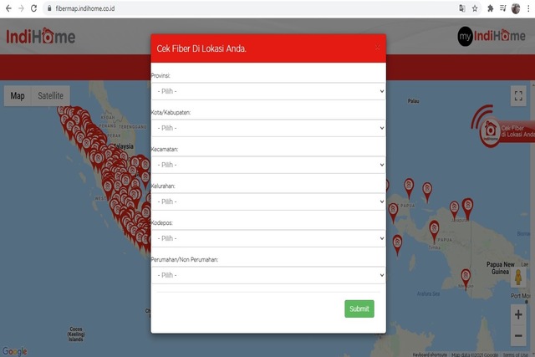Zoom in the map with plus
The height and width of the screenshot is (357, 535).
pyautogui.click(x=518, y=314)
